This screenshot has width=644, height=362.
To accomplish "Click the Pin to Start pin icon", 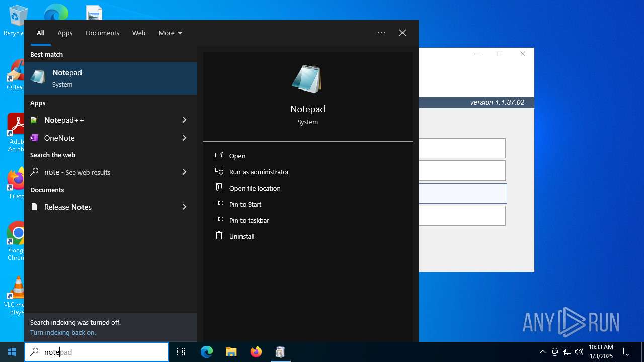I will pos(219,204).
